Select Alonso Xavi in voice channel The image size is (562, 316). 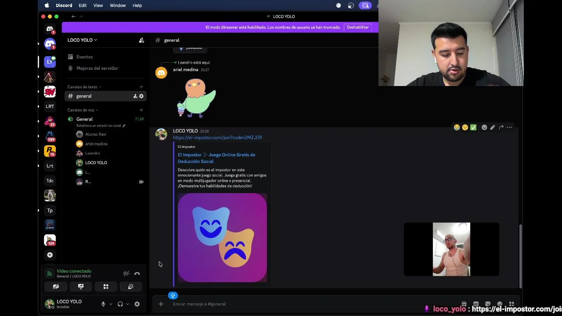click(x=95, y=134)
